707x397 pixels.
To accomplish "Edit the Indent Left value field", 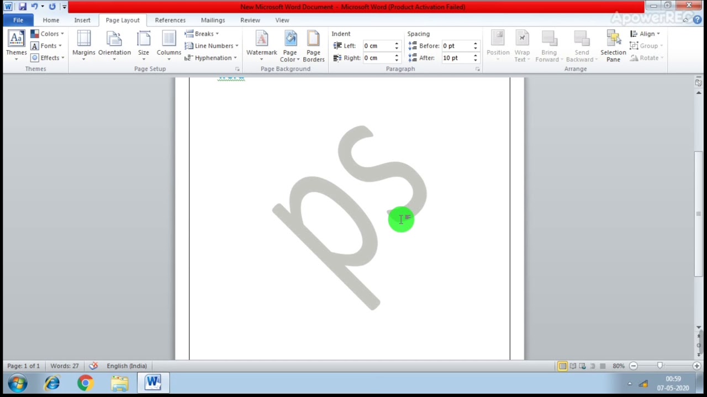I will tap(377, 46).
